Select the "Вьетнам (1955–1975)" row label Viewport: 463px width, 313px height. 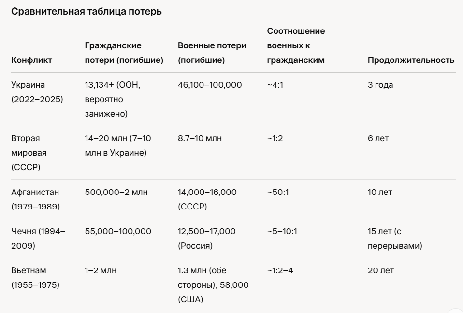tap(35, 278)
